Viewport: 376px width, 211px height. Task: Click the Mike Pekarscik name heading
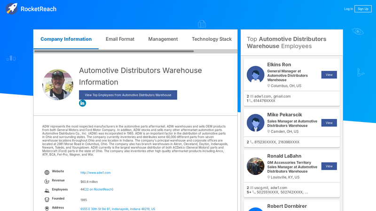tap(285, 114)
